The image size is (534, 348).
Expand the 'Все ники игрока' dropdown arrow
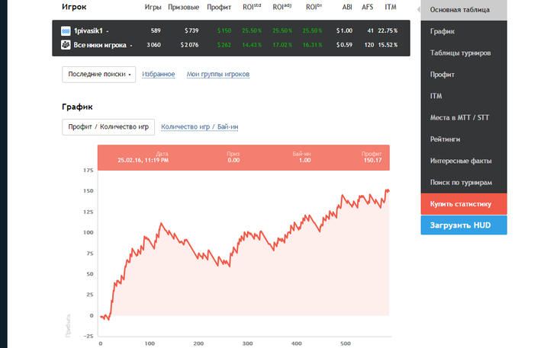click(132, 46)
